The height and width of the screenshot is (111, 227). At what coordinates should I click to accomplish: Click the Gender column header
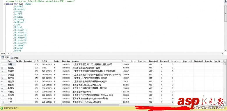coord(57,61)
